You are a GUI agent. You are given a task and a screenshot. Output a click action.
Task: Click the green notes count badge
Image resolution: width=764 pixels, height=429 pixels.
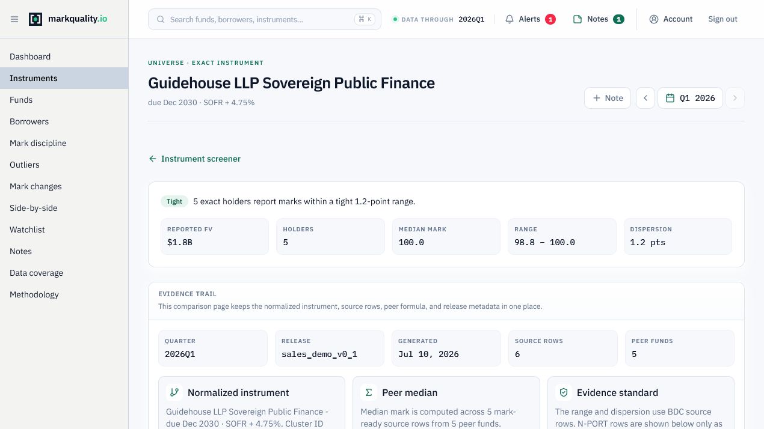pyautogui.click(x=618, y=19)
